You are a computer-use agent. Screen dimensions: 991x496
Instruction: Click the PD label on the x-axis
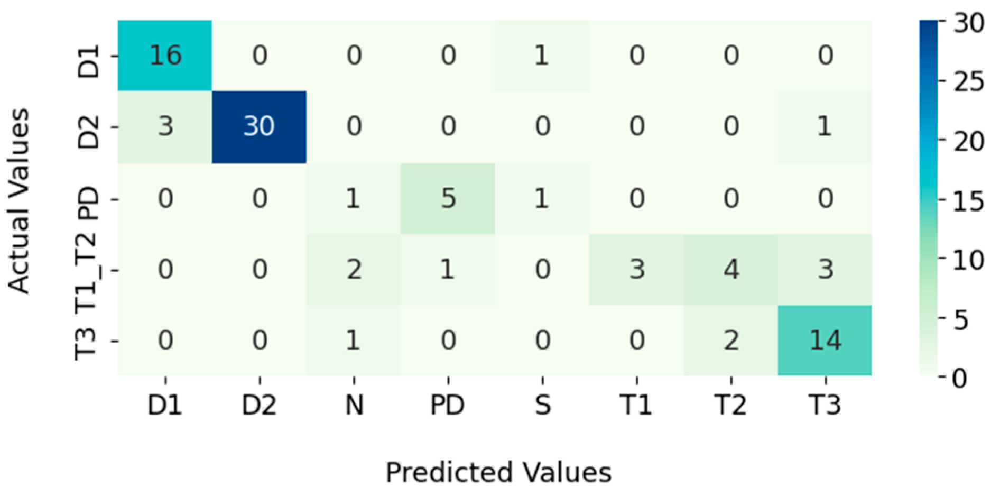(448, 405)
